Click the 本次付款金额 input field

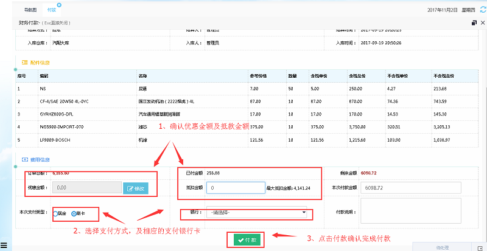point(411,188)
